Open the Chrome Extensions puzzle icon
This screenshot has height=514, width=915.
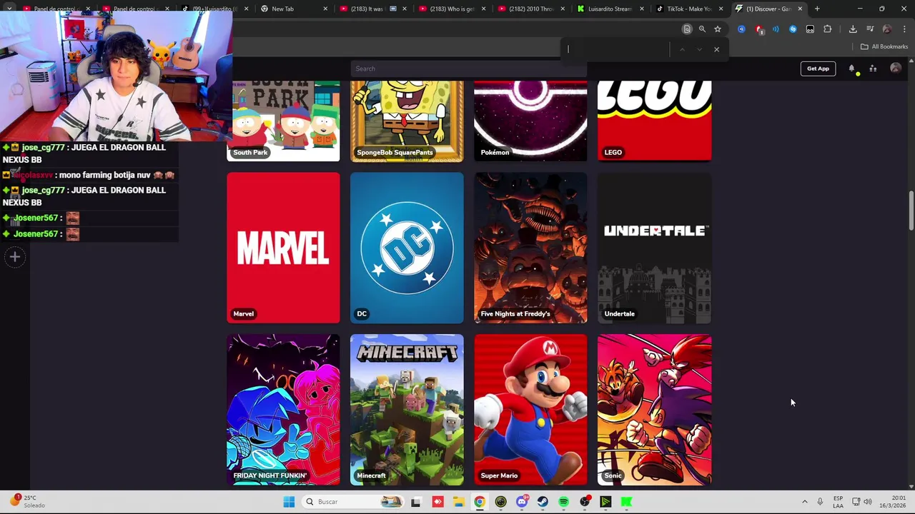click(827, 29)
